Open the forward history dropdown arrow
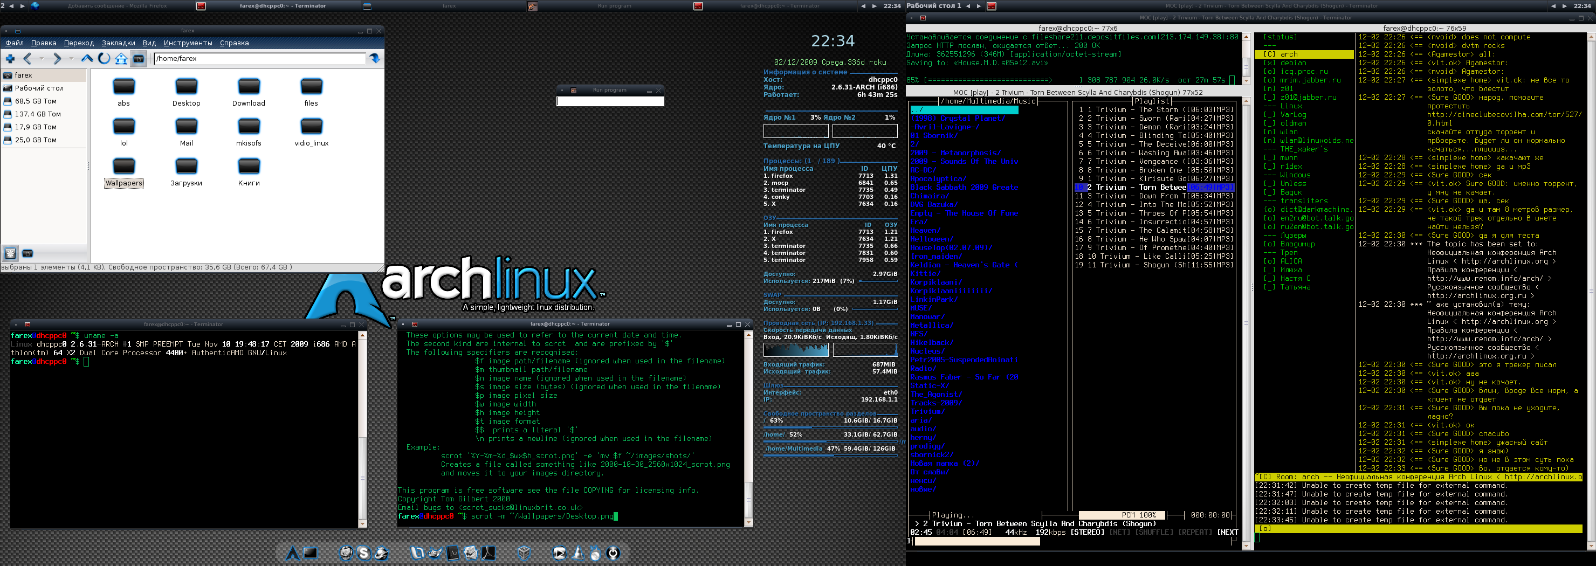Image resolution: width=1596 pixels, height=566 pixels. (71, 58)
